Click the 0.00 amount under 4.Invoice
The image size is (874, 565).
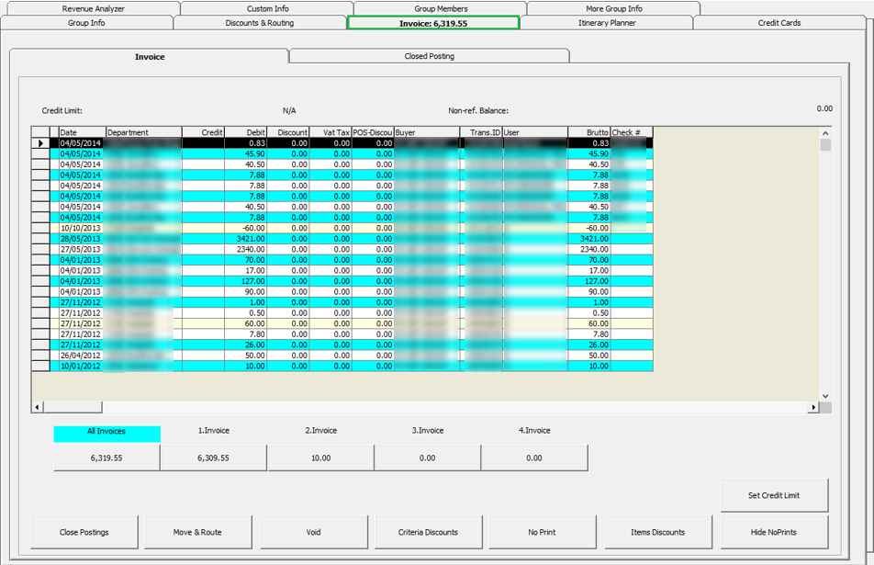click(534, 458)
